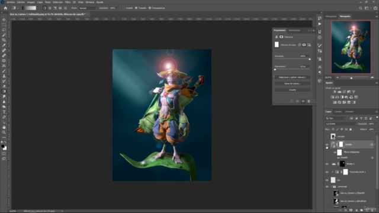Select the Eyedropper tool
This screenshot has width=379, height=213.
tap(4, 45)
